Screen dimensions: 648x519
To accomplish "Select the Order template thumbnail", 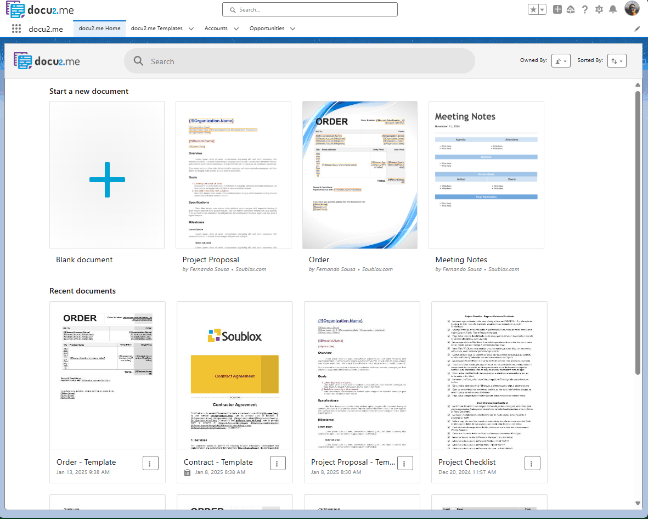I will [360, 175].
